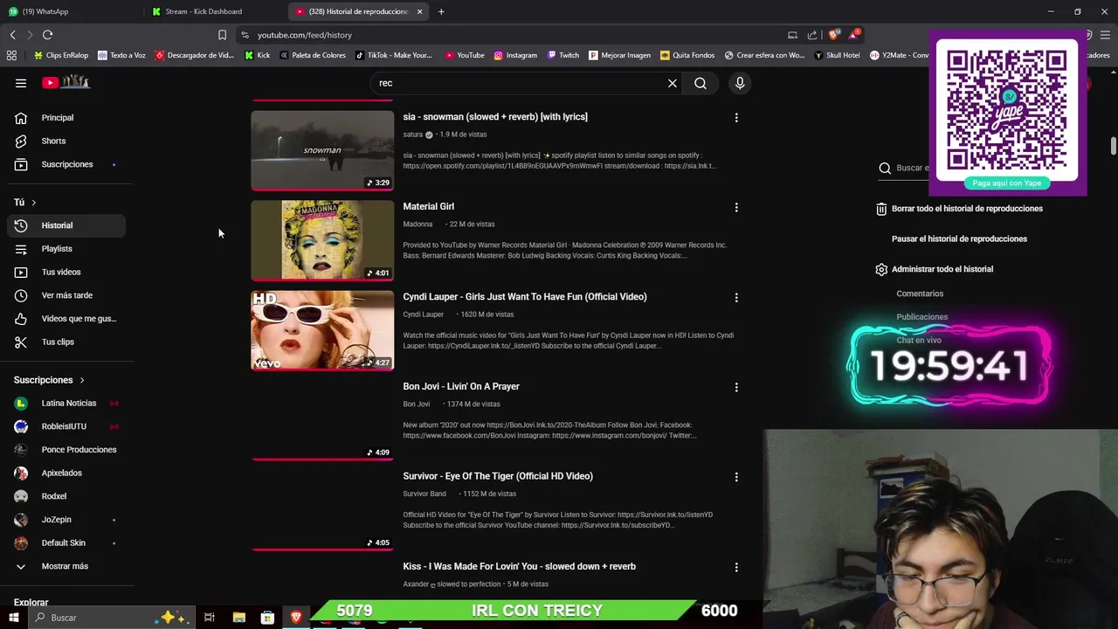Viewport: 1118px width, 629px height.
Task: Bookmark this page icon in address bar
Action: 222,35
